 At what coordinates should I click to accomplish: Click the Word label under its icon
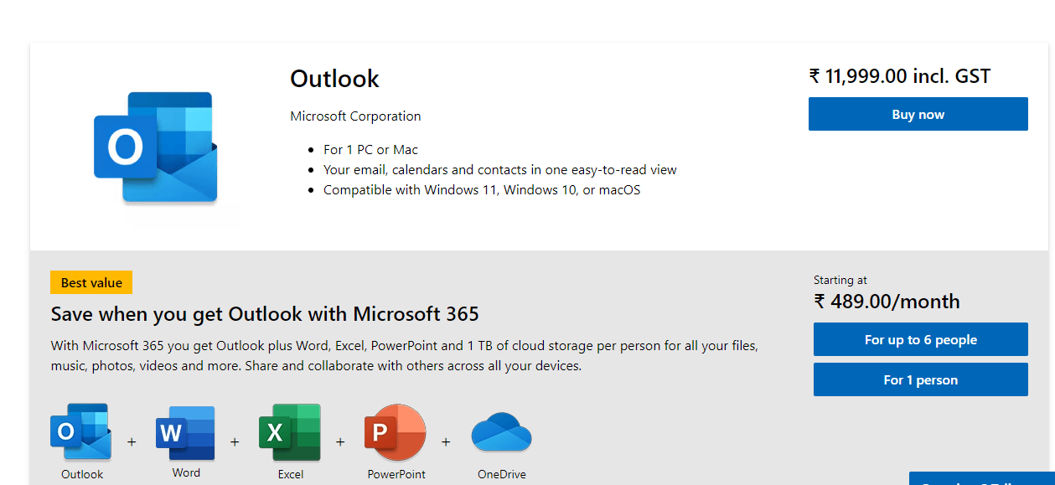[185, 472]
